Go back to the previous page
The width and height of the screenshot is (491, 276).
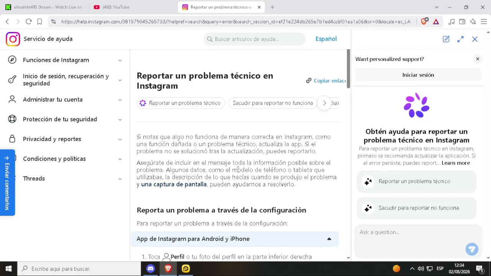point(7,22)
